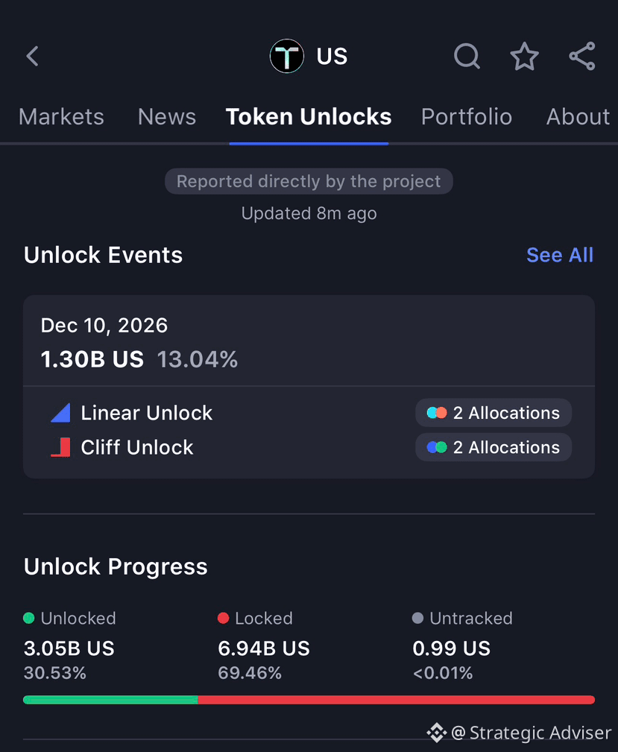
Task: Open search with the magnifier icon
Action: point(467,56)
